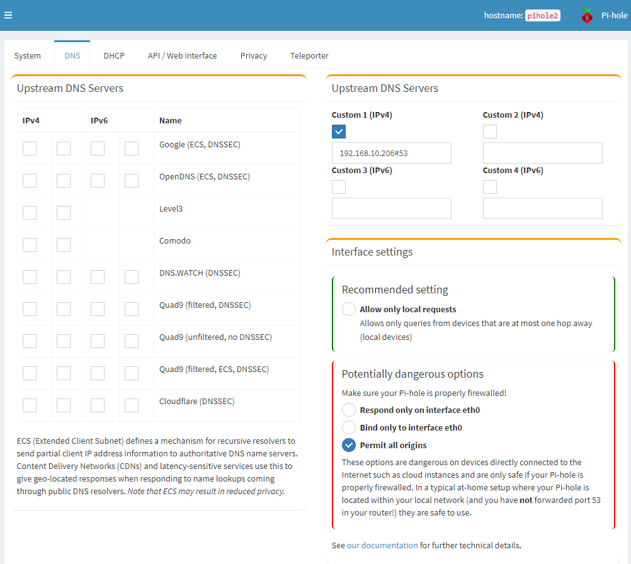Open the System settings tab

click(x=28, y=55)
